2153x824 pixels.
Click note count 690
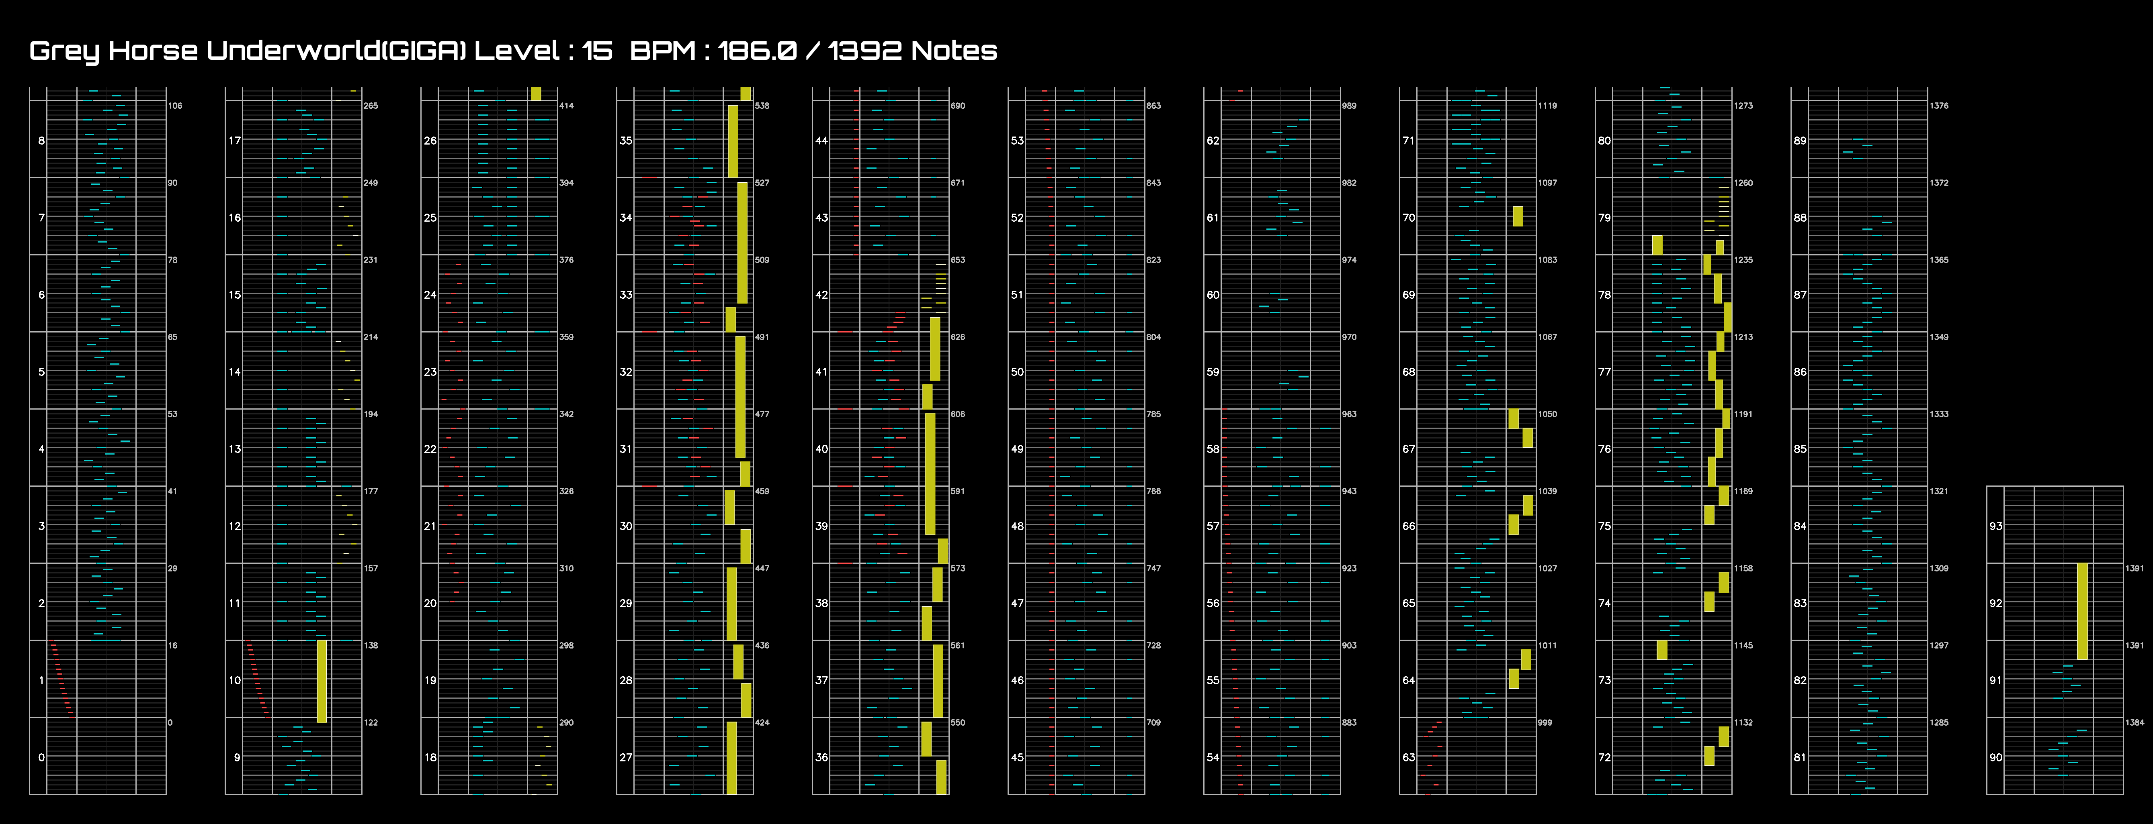tap(957, 106)
